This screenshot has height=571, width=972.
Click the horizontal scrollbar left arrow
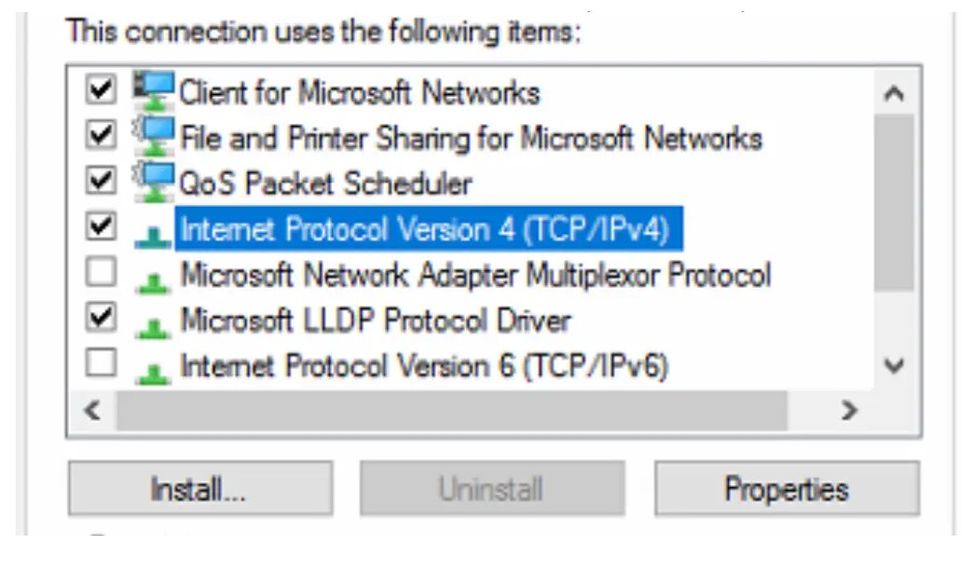click(91, 410)
